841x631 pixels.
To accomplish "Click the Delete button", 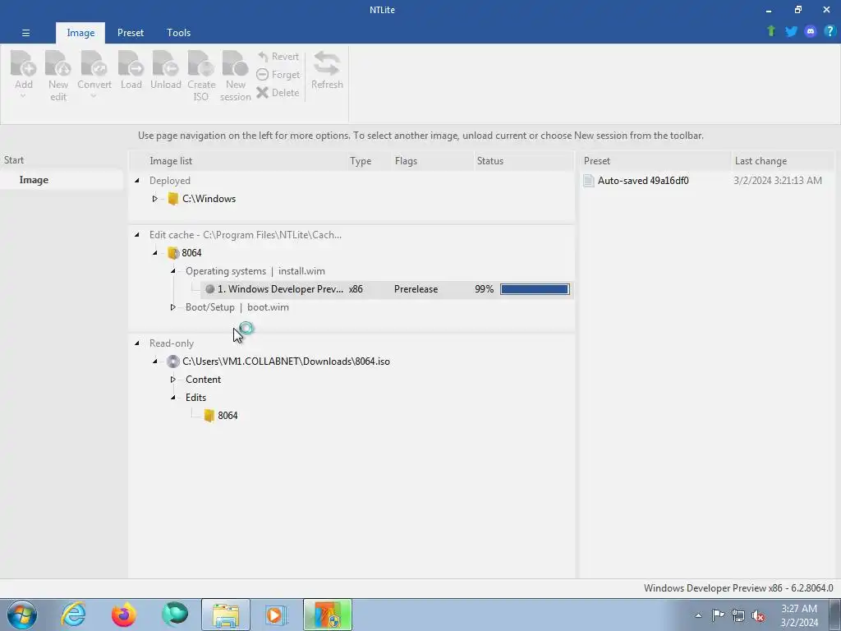I will point(278,93).
